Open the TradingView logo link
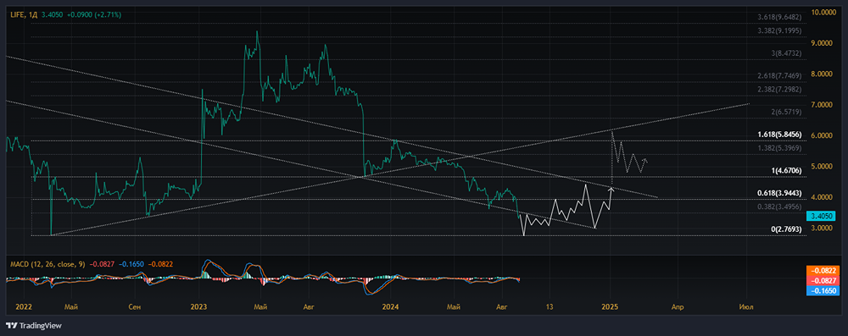 tap(34, 326)
